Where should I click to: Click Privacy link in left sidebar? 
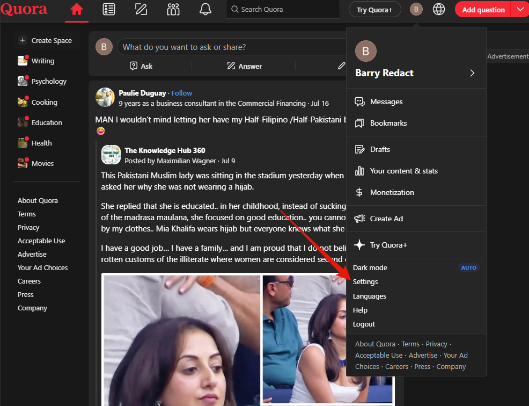tap(28, 228)
